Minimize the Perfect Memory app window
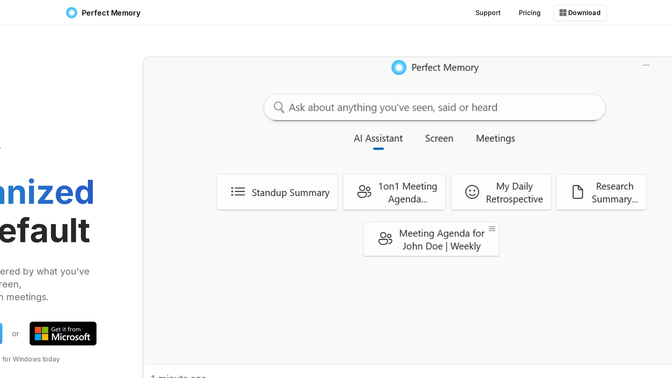Viewport: 672px width, 378px height. [x=646, y=65]
